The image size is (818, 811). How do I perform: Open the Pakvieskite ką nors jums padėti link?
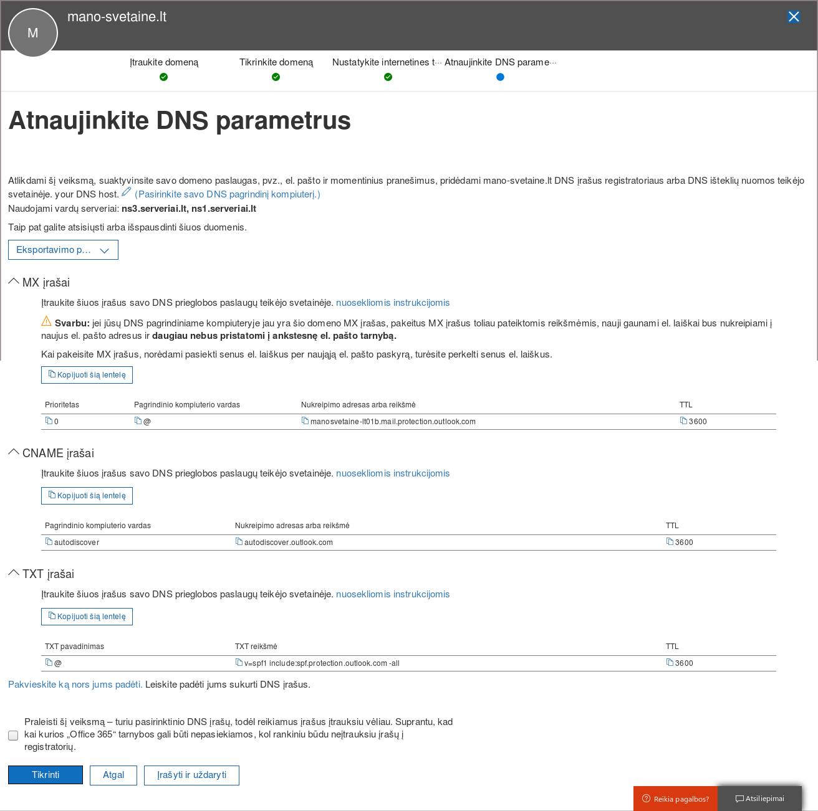point(75,685)
